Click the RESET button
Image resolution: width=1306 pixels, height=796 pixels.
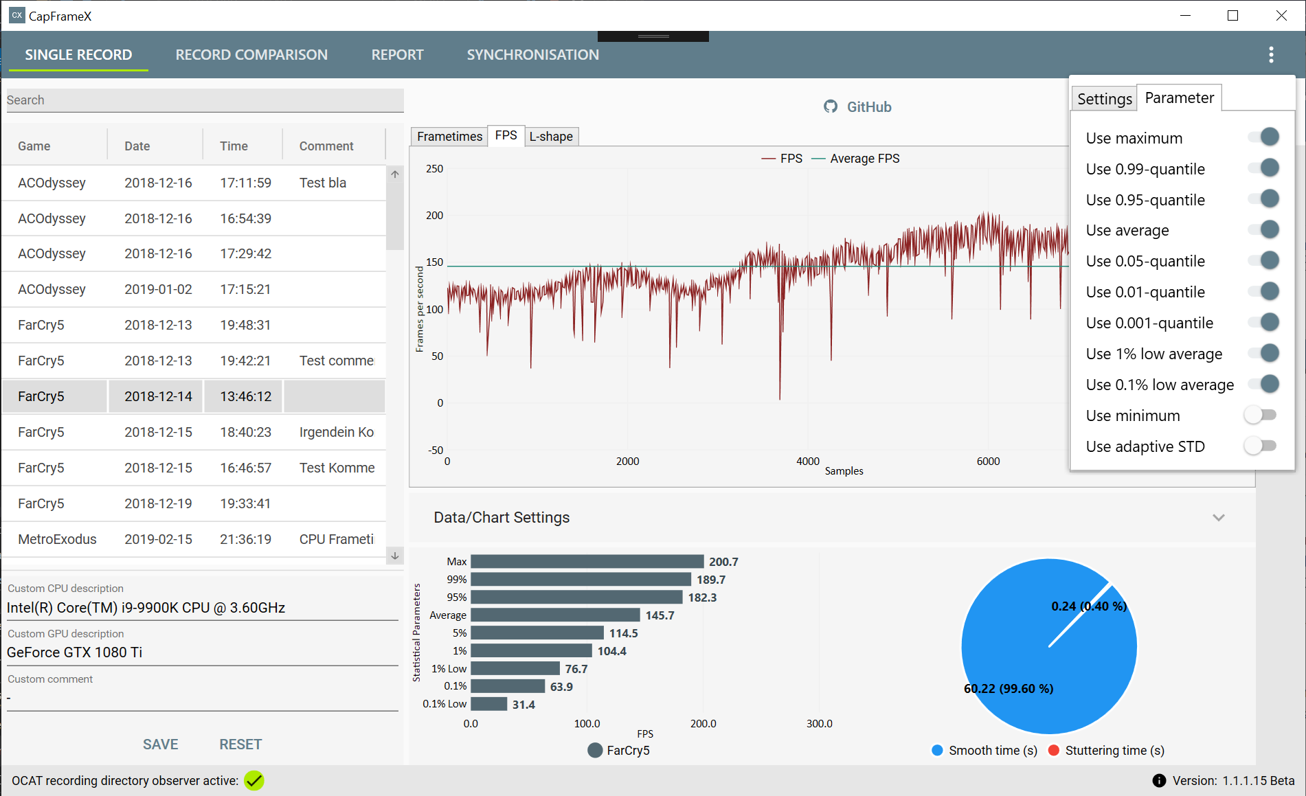click(240, 744)
